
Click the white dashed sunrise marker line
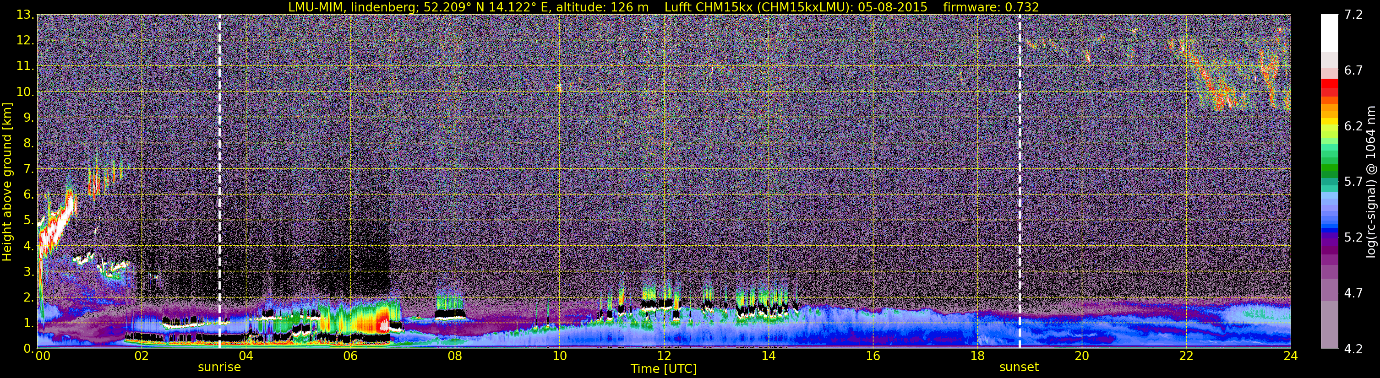220,182
